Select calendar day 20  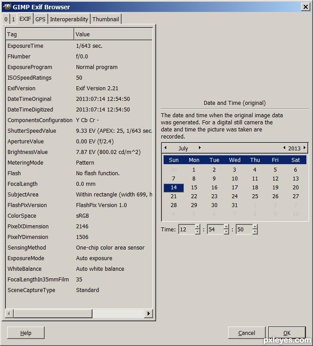click(x=296, y=188)
